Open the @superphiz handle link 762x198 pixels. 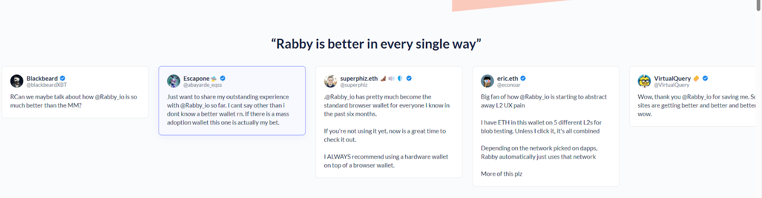(x=354, y=85)
